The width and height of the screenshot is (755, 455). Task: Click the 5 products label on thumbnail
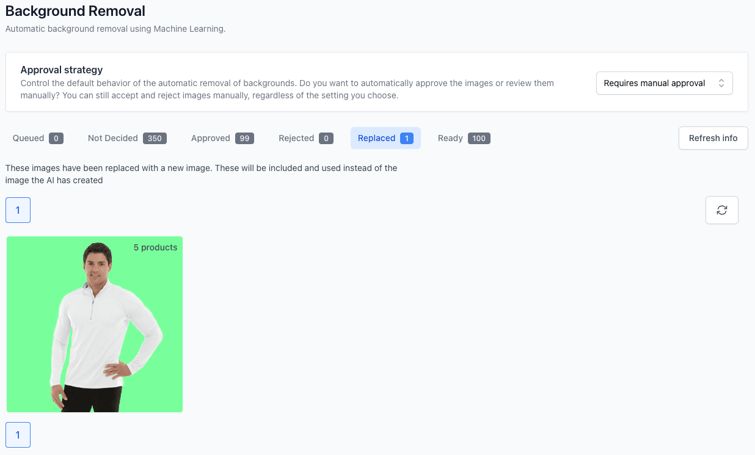(155, 247)
